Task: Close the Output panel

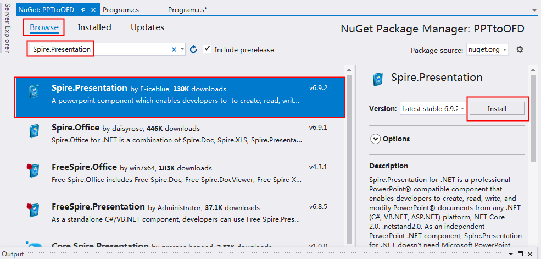Action: (x=530, y=254)
